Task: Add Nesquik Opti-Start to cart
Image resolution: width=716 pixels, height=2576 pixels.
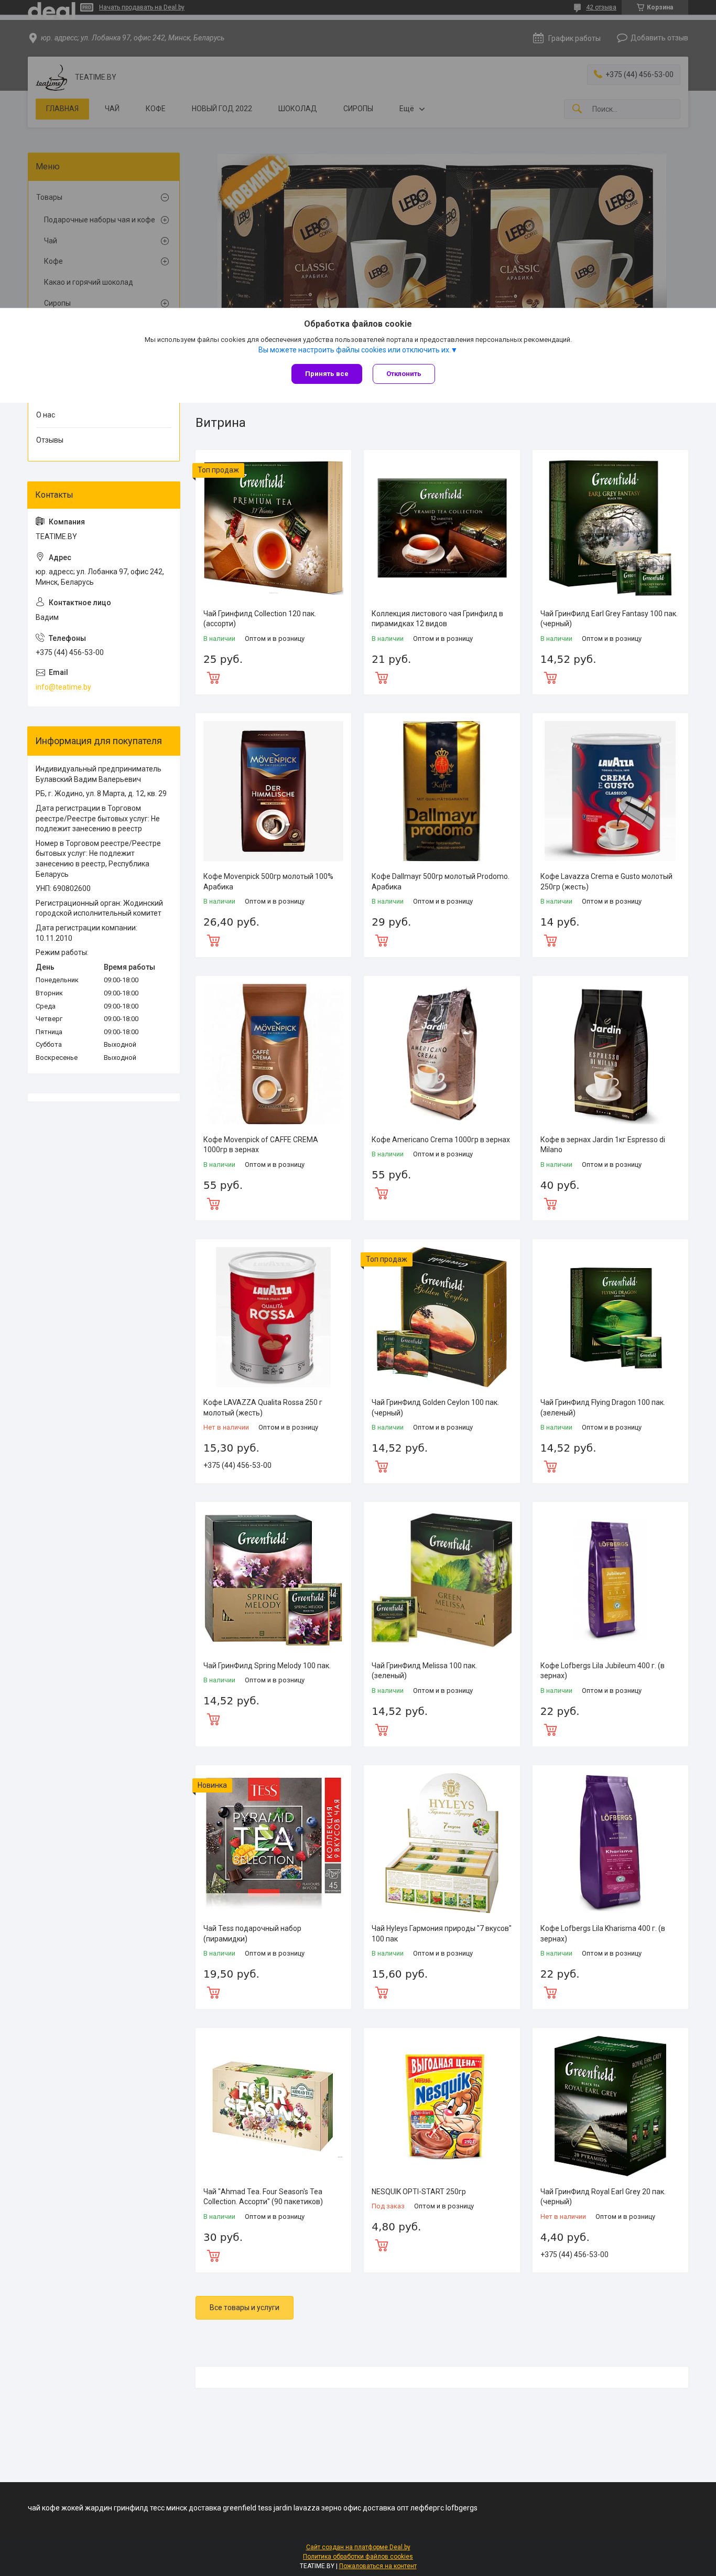Action: [x=381, y=2246]
